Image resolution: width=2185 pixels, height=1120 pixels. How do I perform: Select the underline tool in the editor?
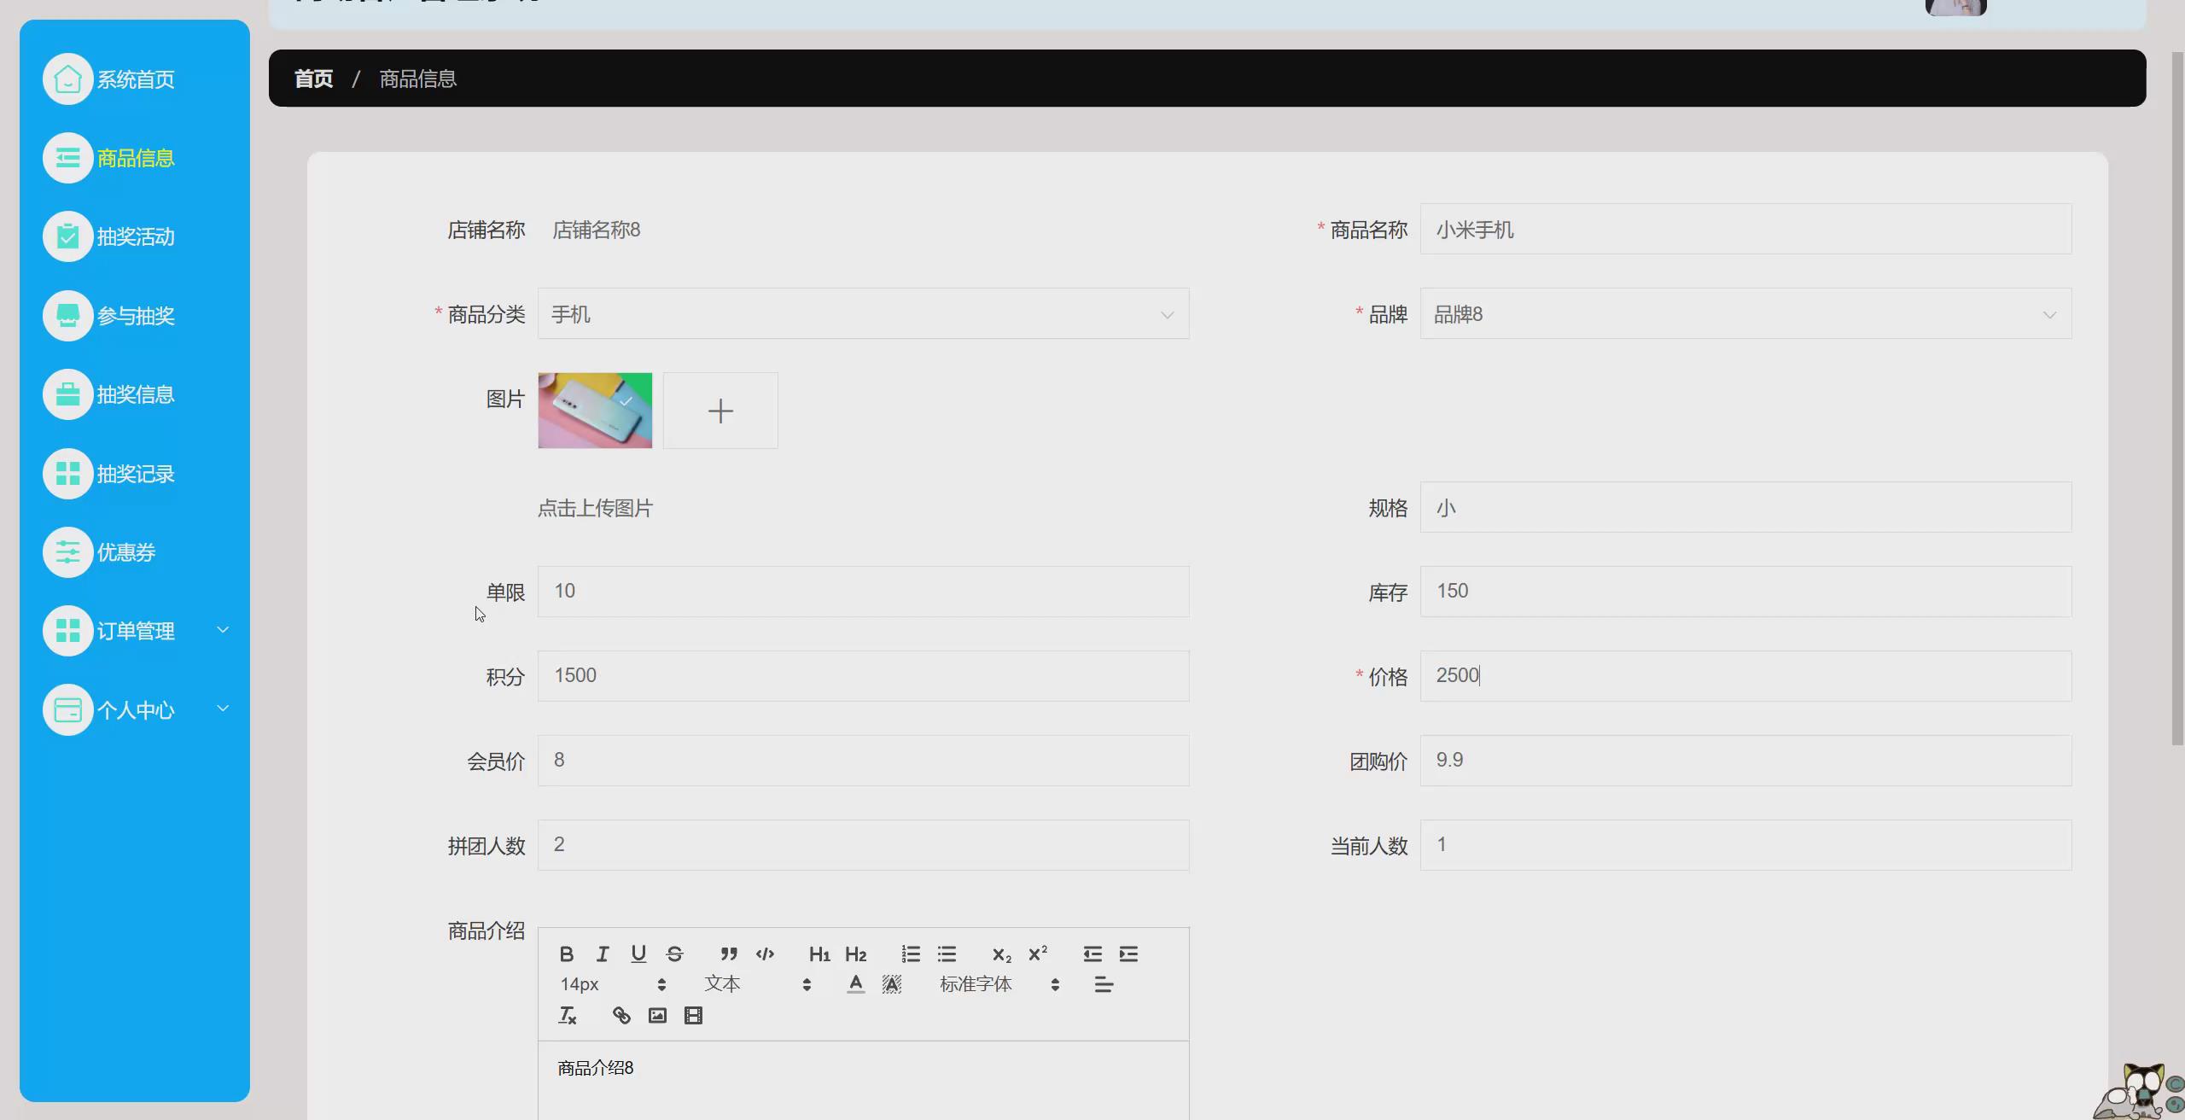[639, 954]
